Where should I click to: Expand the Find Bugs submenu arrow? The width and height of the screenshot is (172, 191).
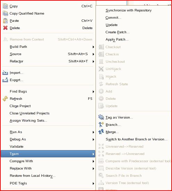(93, 92)
